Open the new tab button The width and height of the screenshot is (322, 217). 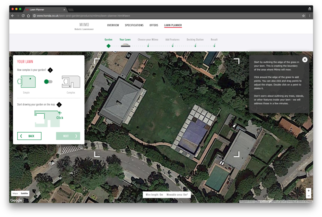tap(71, 10)
